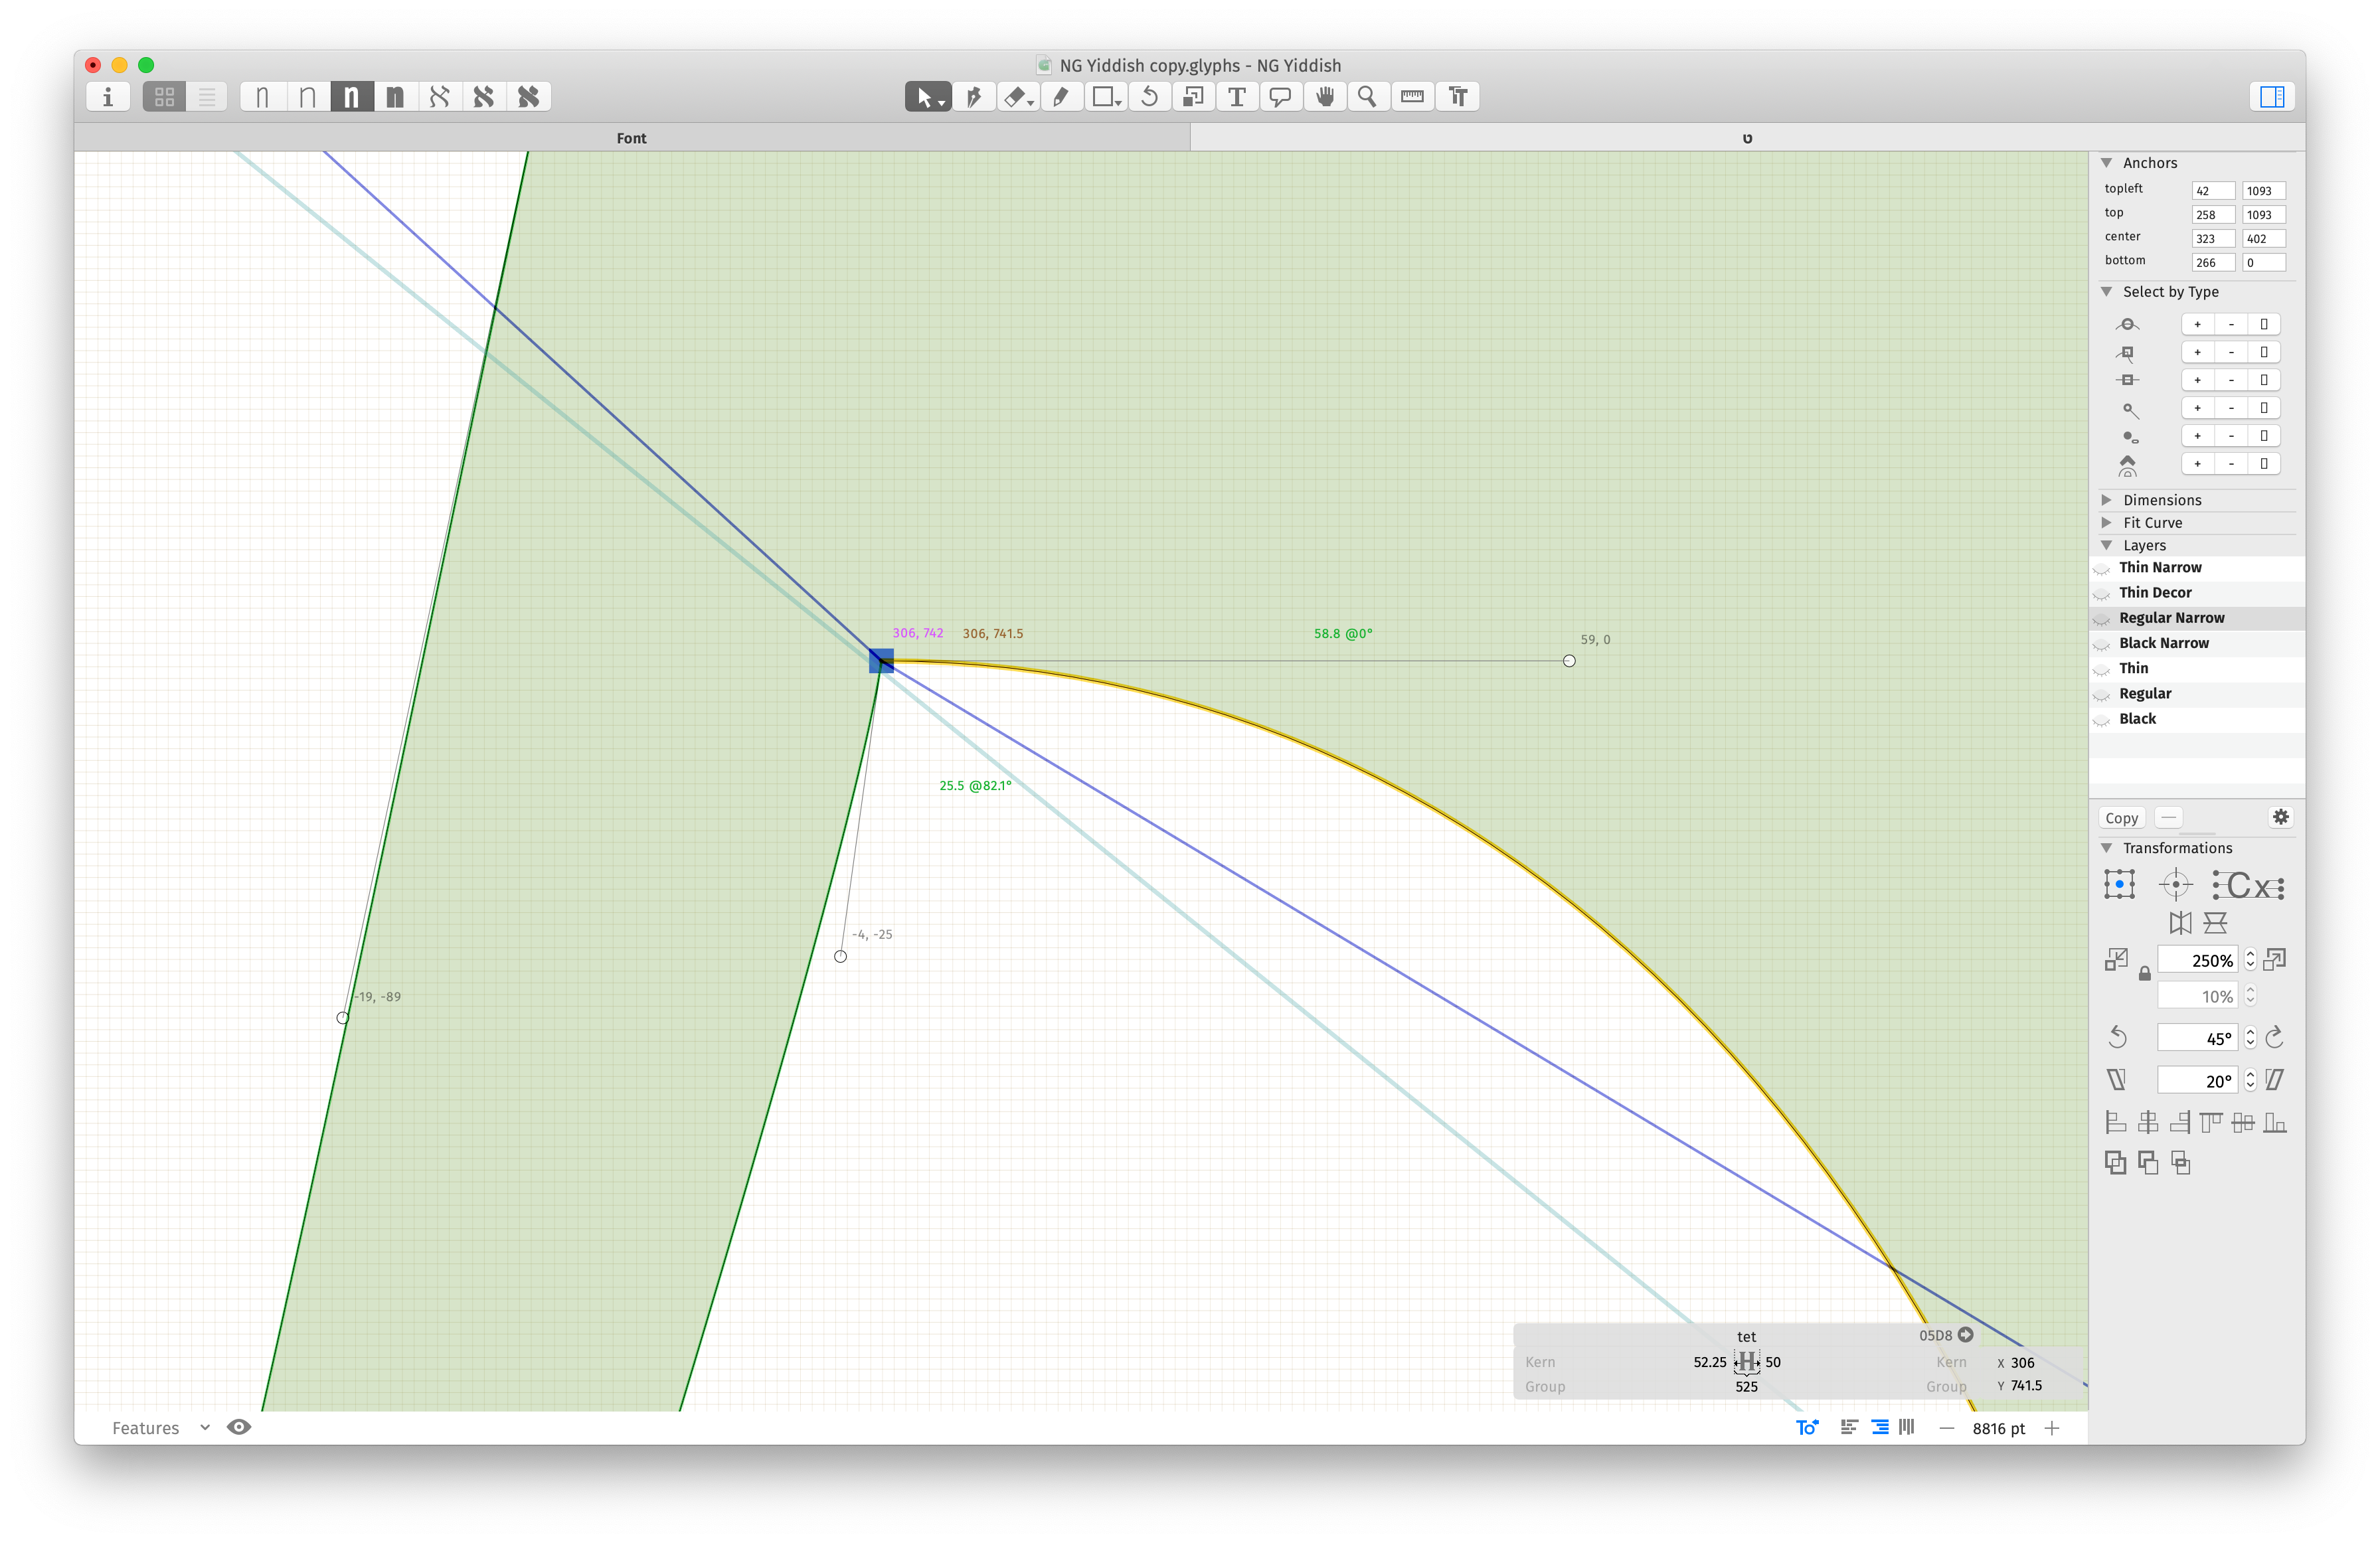Activate the Annotation (speech bubble) tool
This screenshot has width=2380, height=1543.
[1281, 96]
